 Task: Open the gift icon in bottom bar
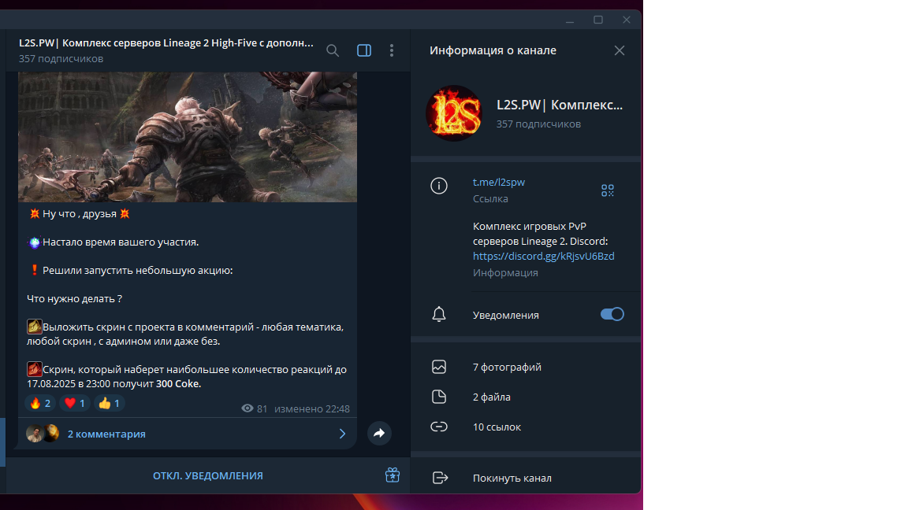click(393, 475)
